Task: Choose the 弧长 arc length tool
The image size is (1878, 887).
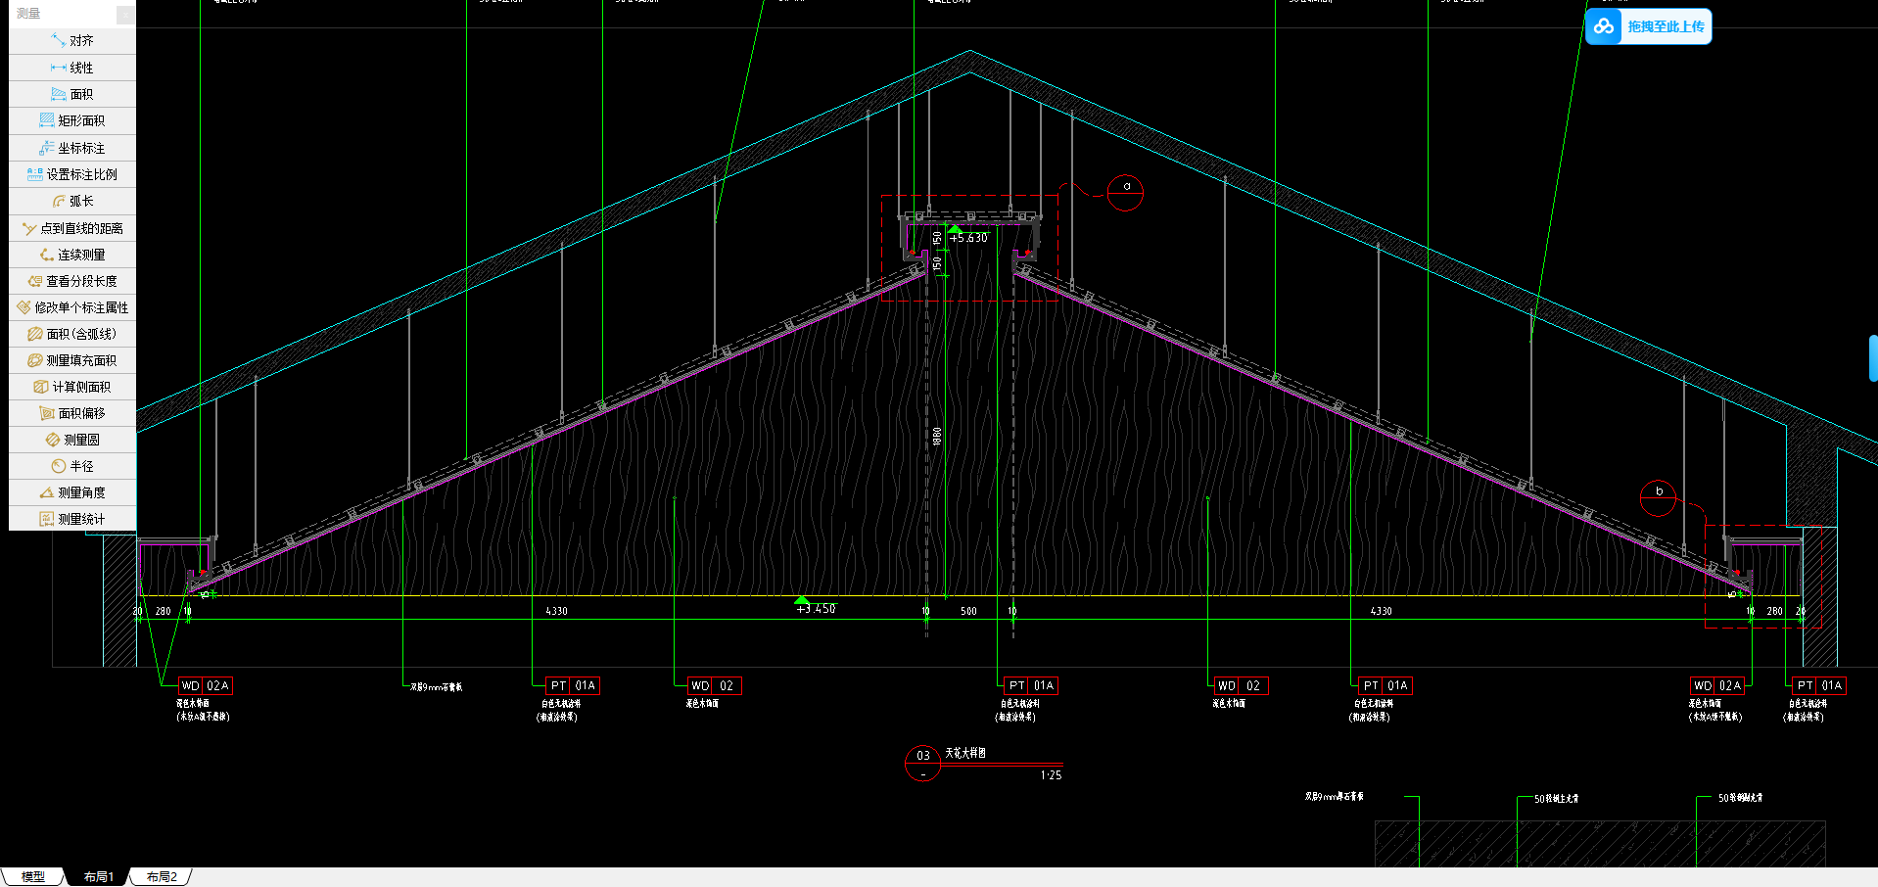Action: (72, 201)
